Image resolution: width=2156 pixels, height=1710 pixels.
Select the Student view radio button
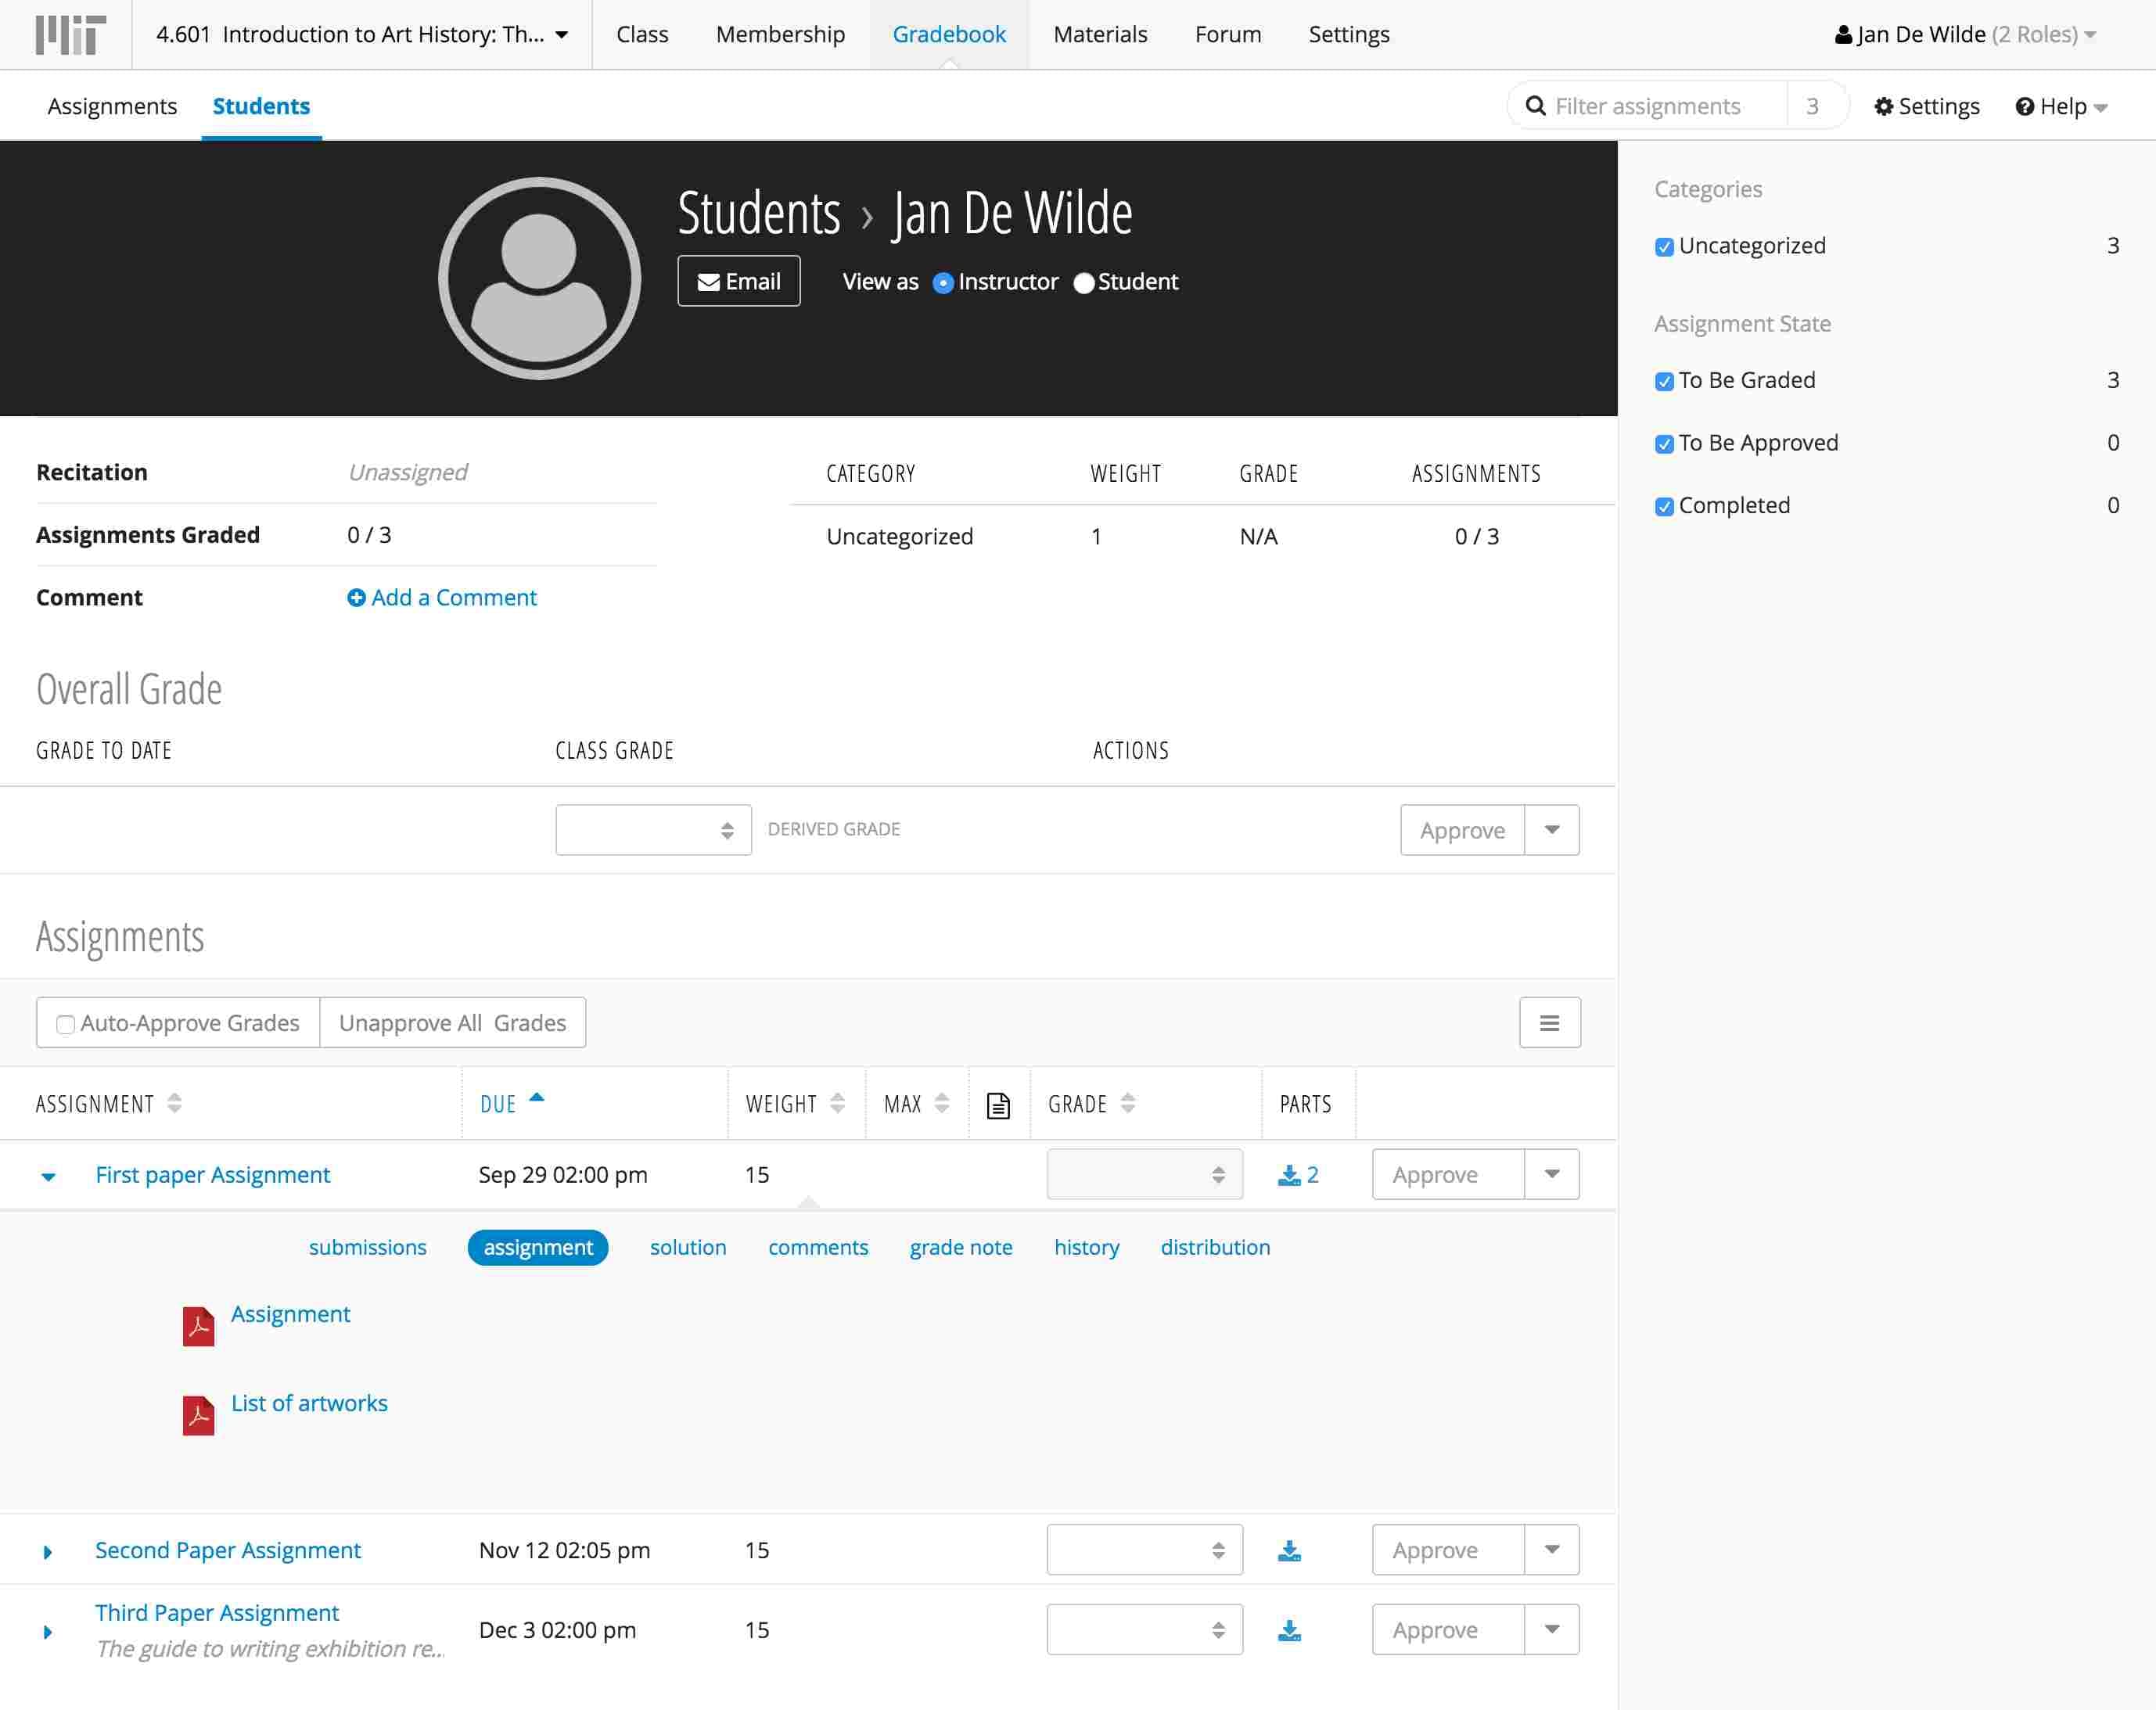click(1083, 283)
